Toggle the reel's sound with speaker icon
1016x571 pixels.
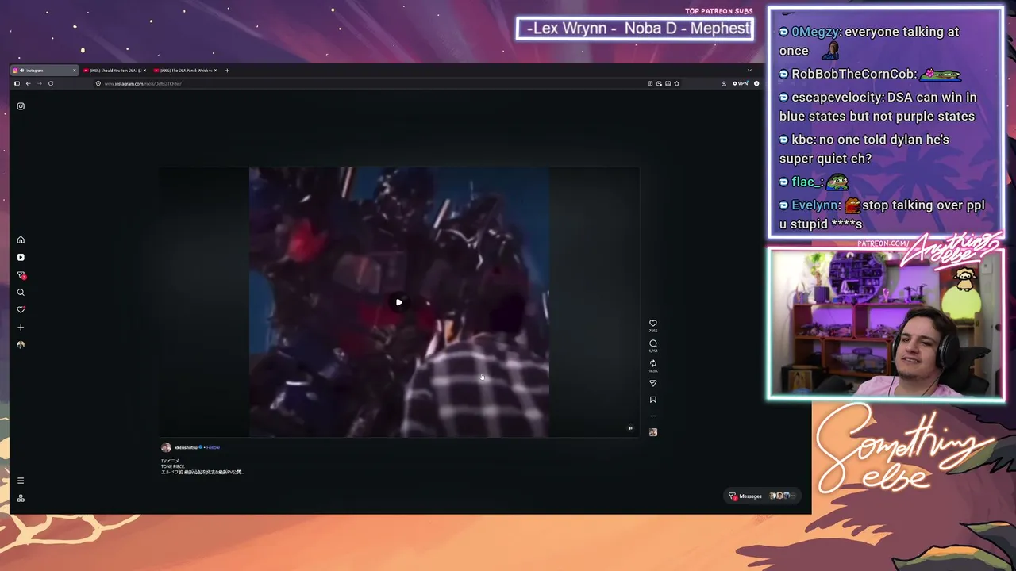(630, 428)
